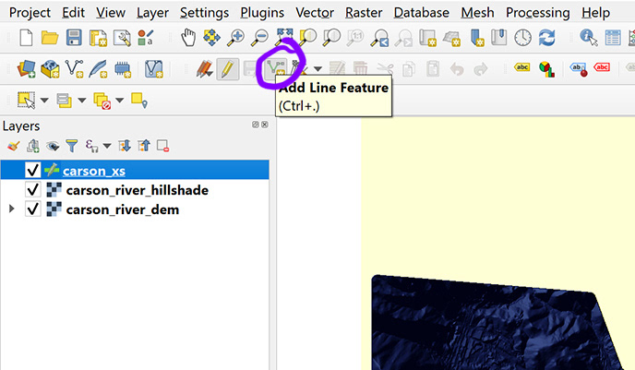Open the Layer Styling panel brush icon
The height and width of the screenshot is (370, 635).
[14, 146]
